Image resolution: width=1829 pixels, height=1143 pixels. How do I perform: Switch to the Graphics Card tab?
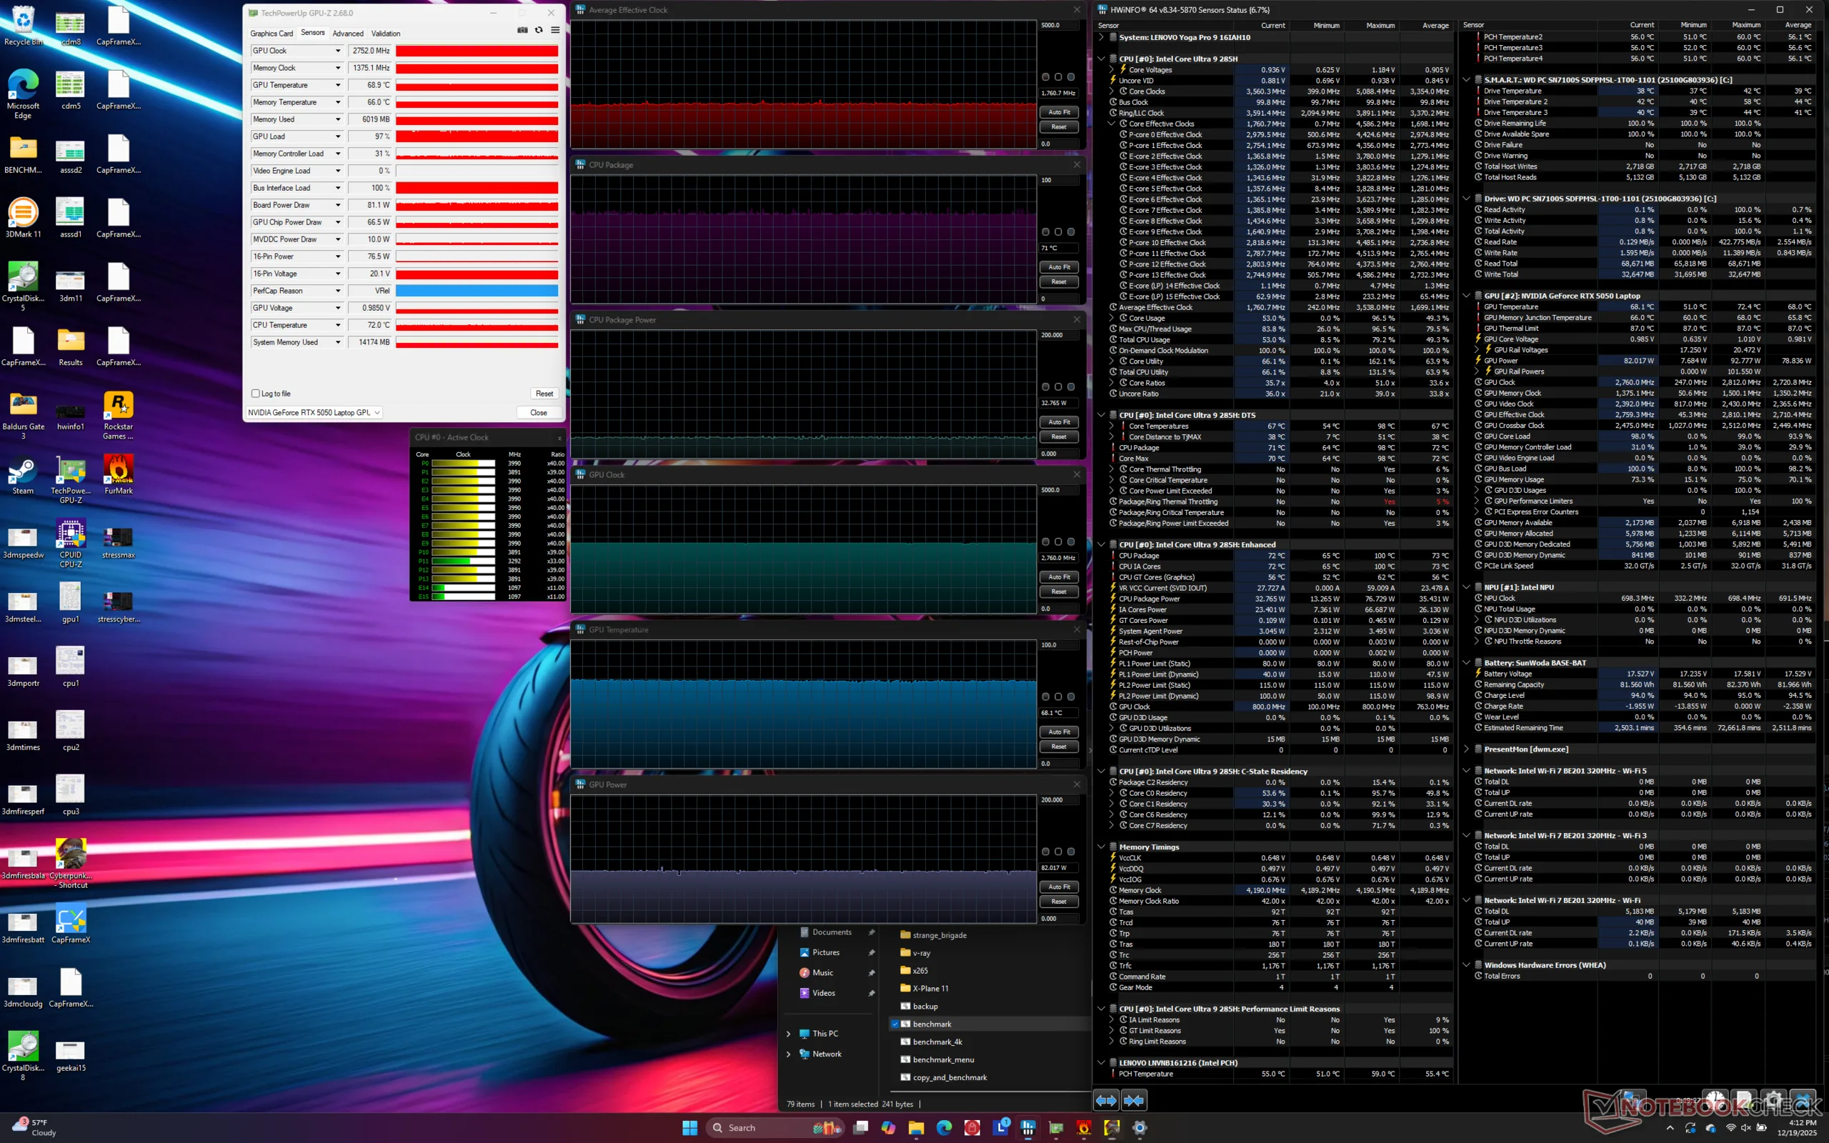271,34
